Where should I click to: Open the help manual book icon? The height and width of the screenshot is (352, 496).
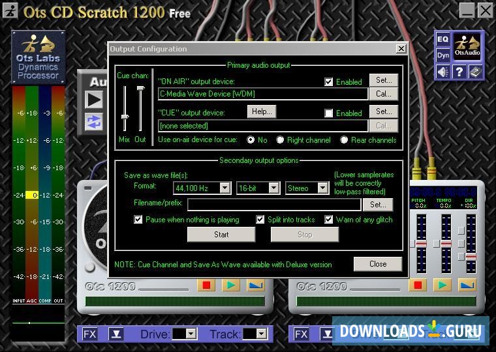[x=475, y=72]
